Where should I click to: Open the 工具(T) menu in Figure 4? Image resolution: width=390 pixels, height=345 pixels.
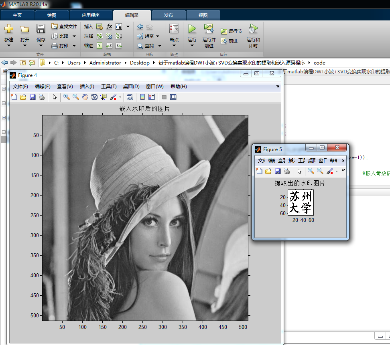tap(109, 87)
